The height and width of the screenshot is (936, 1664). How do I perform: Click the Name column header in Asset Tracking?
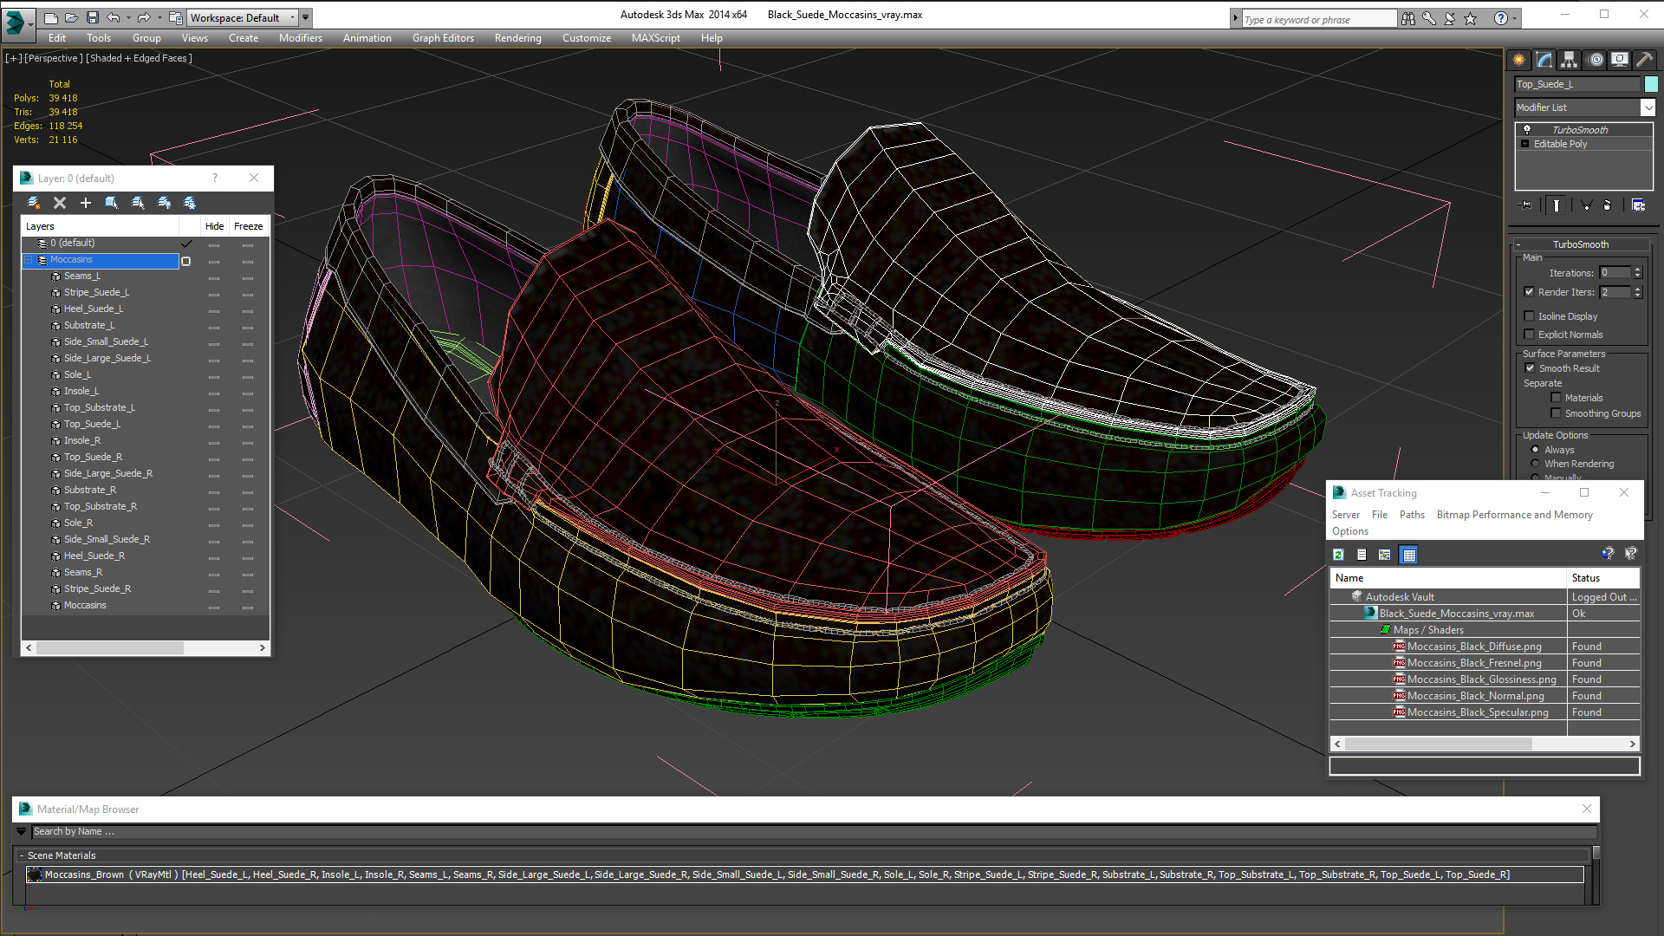(x=1448, y=578)
